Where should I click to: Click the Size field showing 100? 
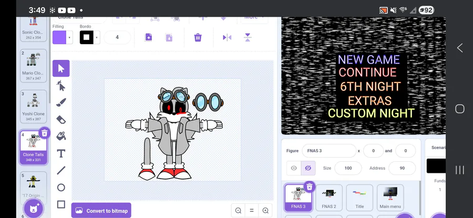coord(348,168)
